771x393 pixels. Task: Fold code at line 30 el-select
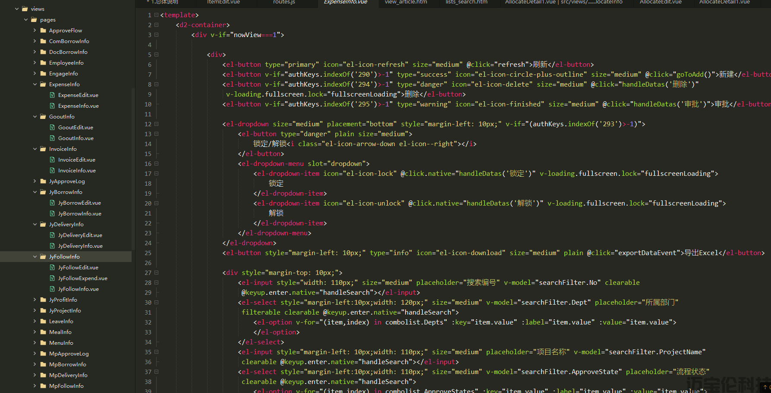(x=157, y=303)
